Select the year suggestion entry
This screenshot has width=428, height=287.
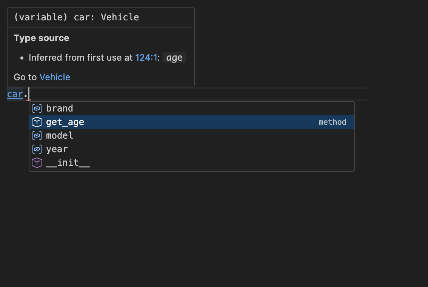pos(57,149)
